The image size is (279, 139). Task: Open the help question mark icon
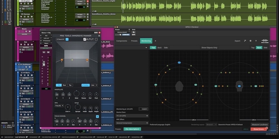pyautogui.click(x=256, y=41)
